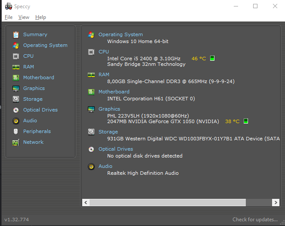Viewport: 285px width, 226px height.
Task: Go to Operating System section in sidebar
Action: click(x=45, y=45)
